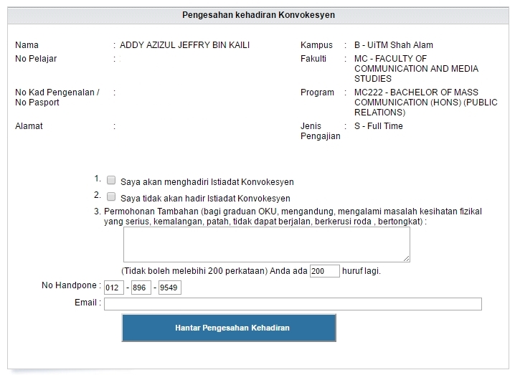Click the remaining characters counter field showing 200
The image size is (515, 375).
[x=324, y=271]
